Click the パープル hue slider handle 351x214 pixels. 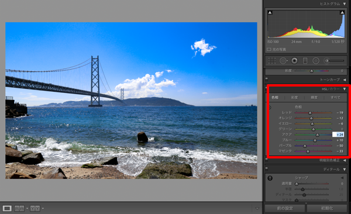pos(305,146)
